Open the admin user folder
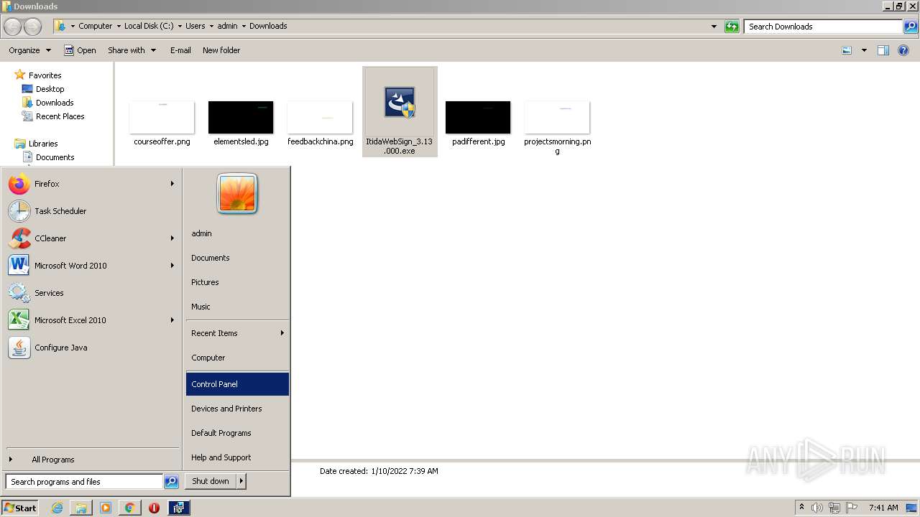920x517 pixels. coord(237,233)
